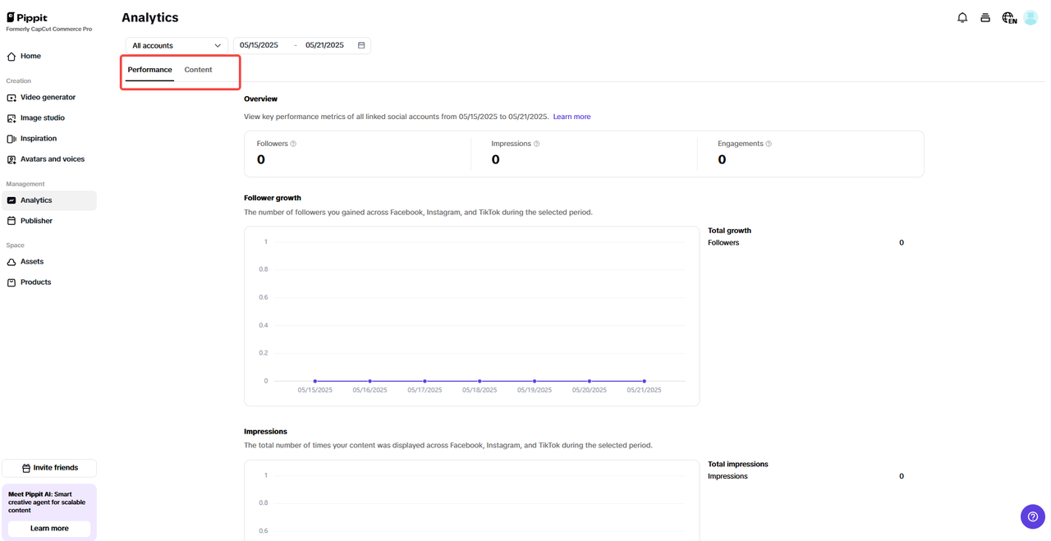1051x541 pixels.
Task: Select the start date 05/15/2025 field
Action: pyautogui.click(x=259, y=45)
